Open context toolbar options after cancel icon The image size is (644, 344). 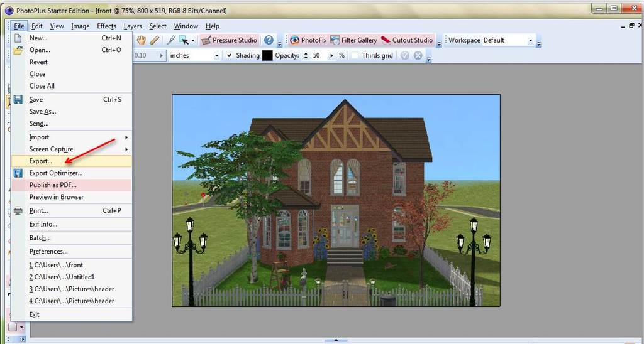(x=429, y=58)
